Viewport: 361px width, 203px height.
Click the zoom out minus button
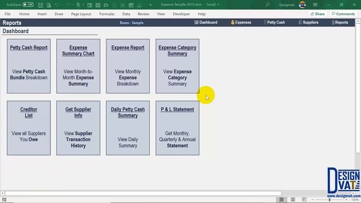[312, 200]
